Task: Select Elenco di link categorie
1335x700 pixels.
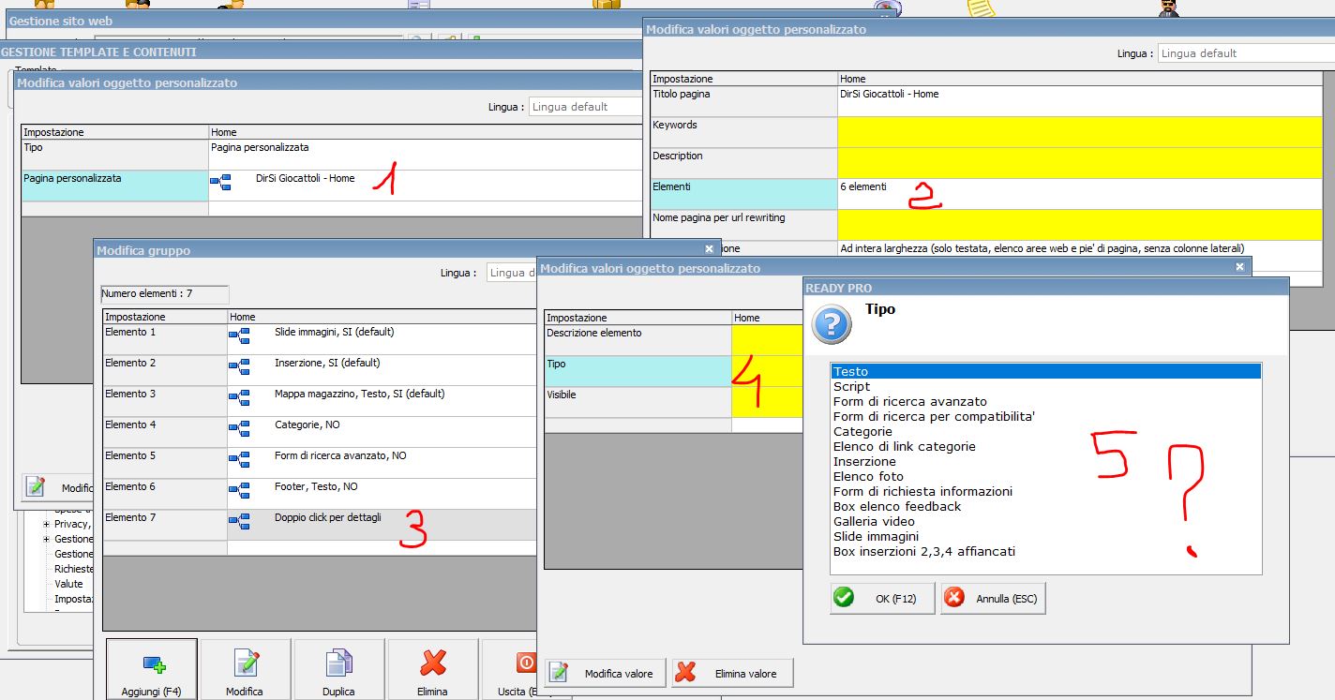Action: (x=905, y=446)
